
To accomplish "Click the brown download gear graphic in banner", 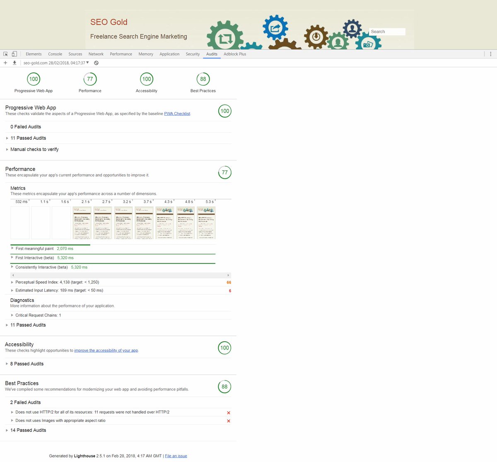I will click(316, 37).
